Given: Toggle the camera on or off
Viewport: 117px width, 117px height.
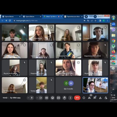Looking at the screenshot, I should pyautogui.click(x=41, y=98).
